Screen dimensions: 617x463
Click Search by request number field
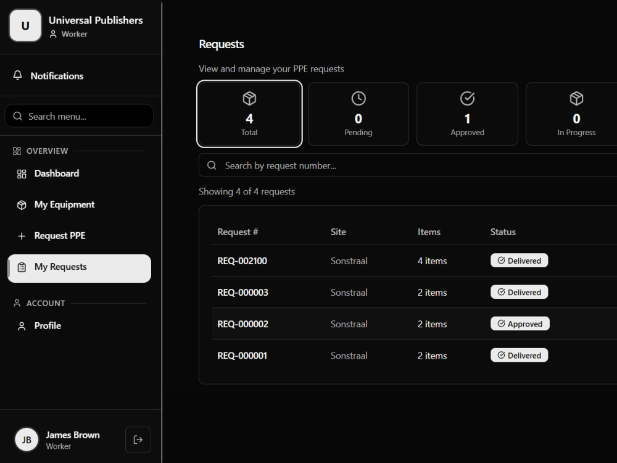[408, 165]
